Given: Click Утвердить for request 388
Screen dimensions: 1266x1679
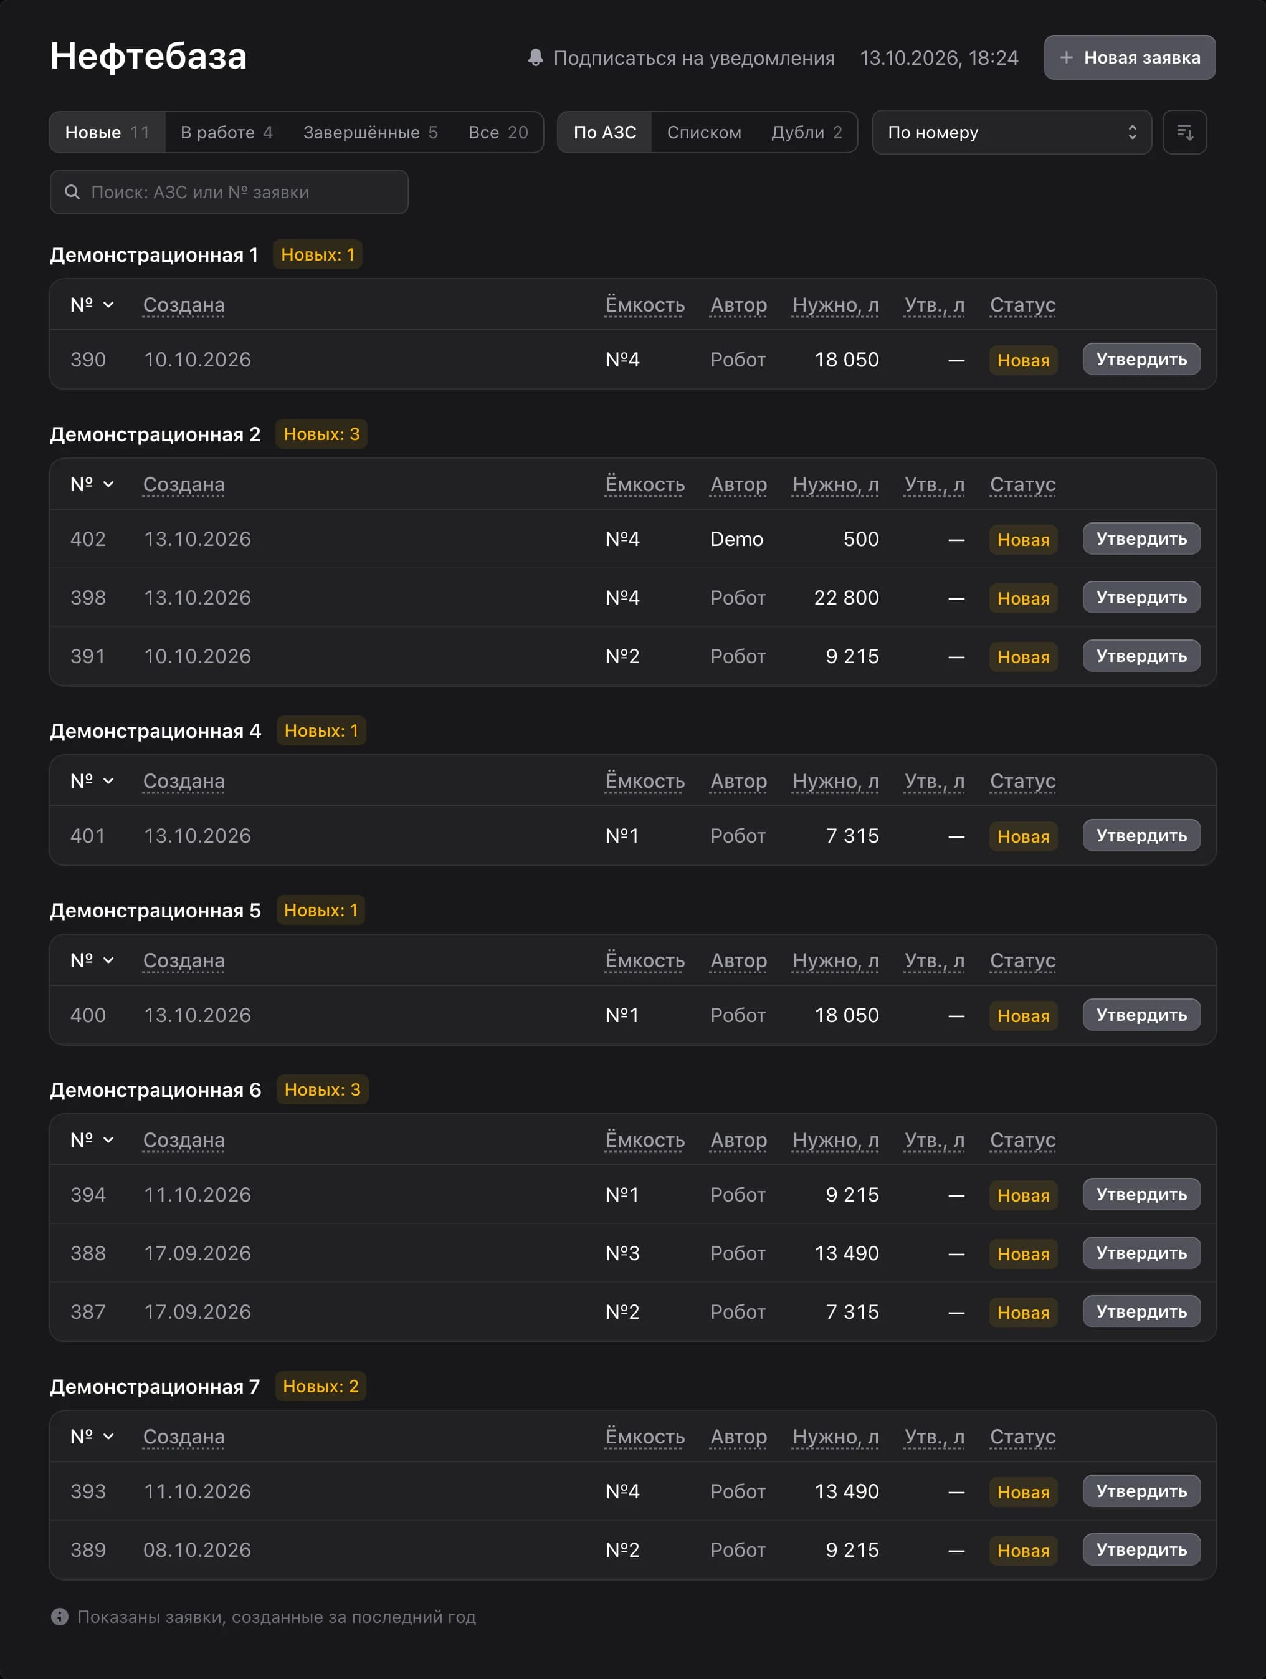Looking at the screenshot, I should click(x=1141, y=1253).
